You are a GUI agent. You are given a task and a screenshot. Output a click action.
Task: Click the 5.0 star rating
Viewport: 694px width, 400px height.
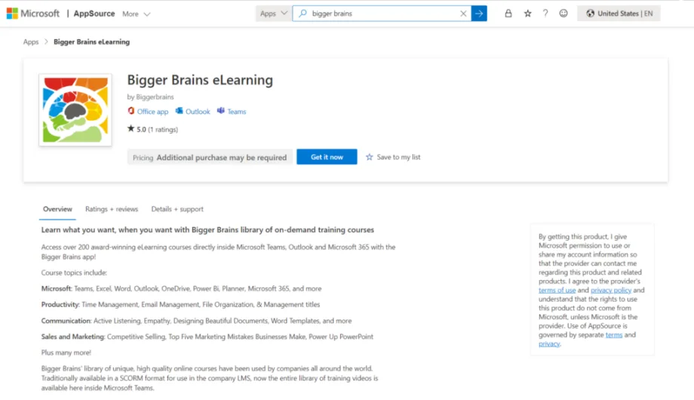point(152,129)
